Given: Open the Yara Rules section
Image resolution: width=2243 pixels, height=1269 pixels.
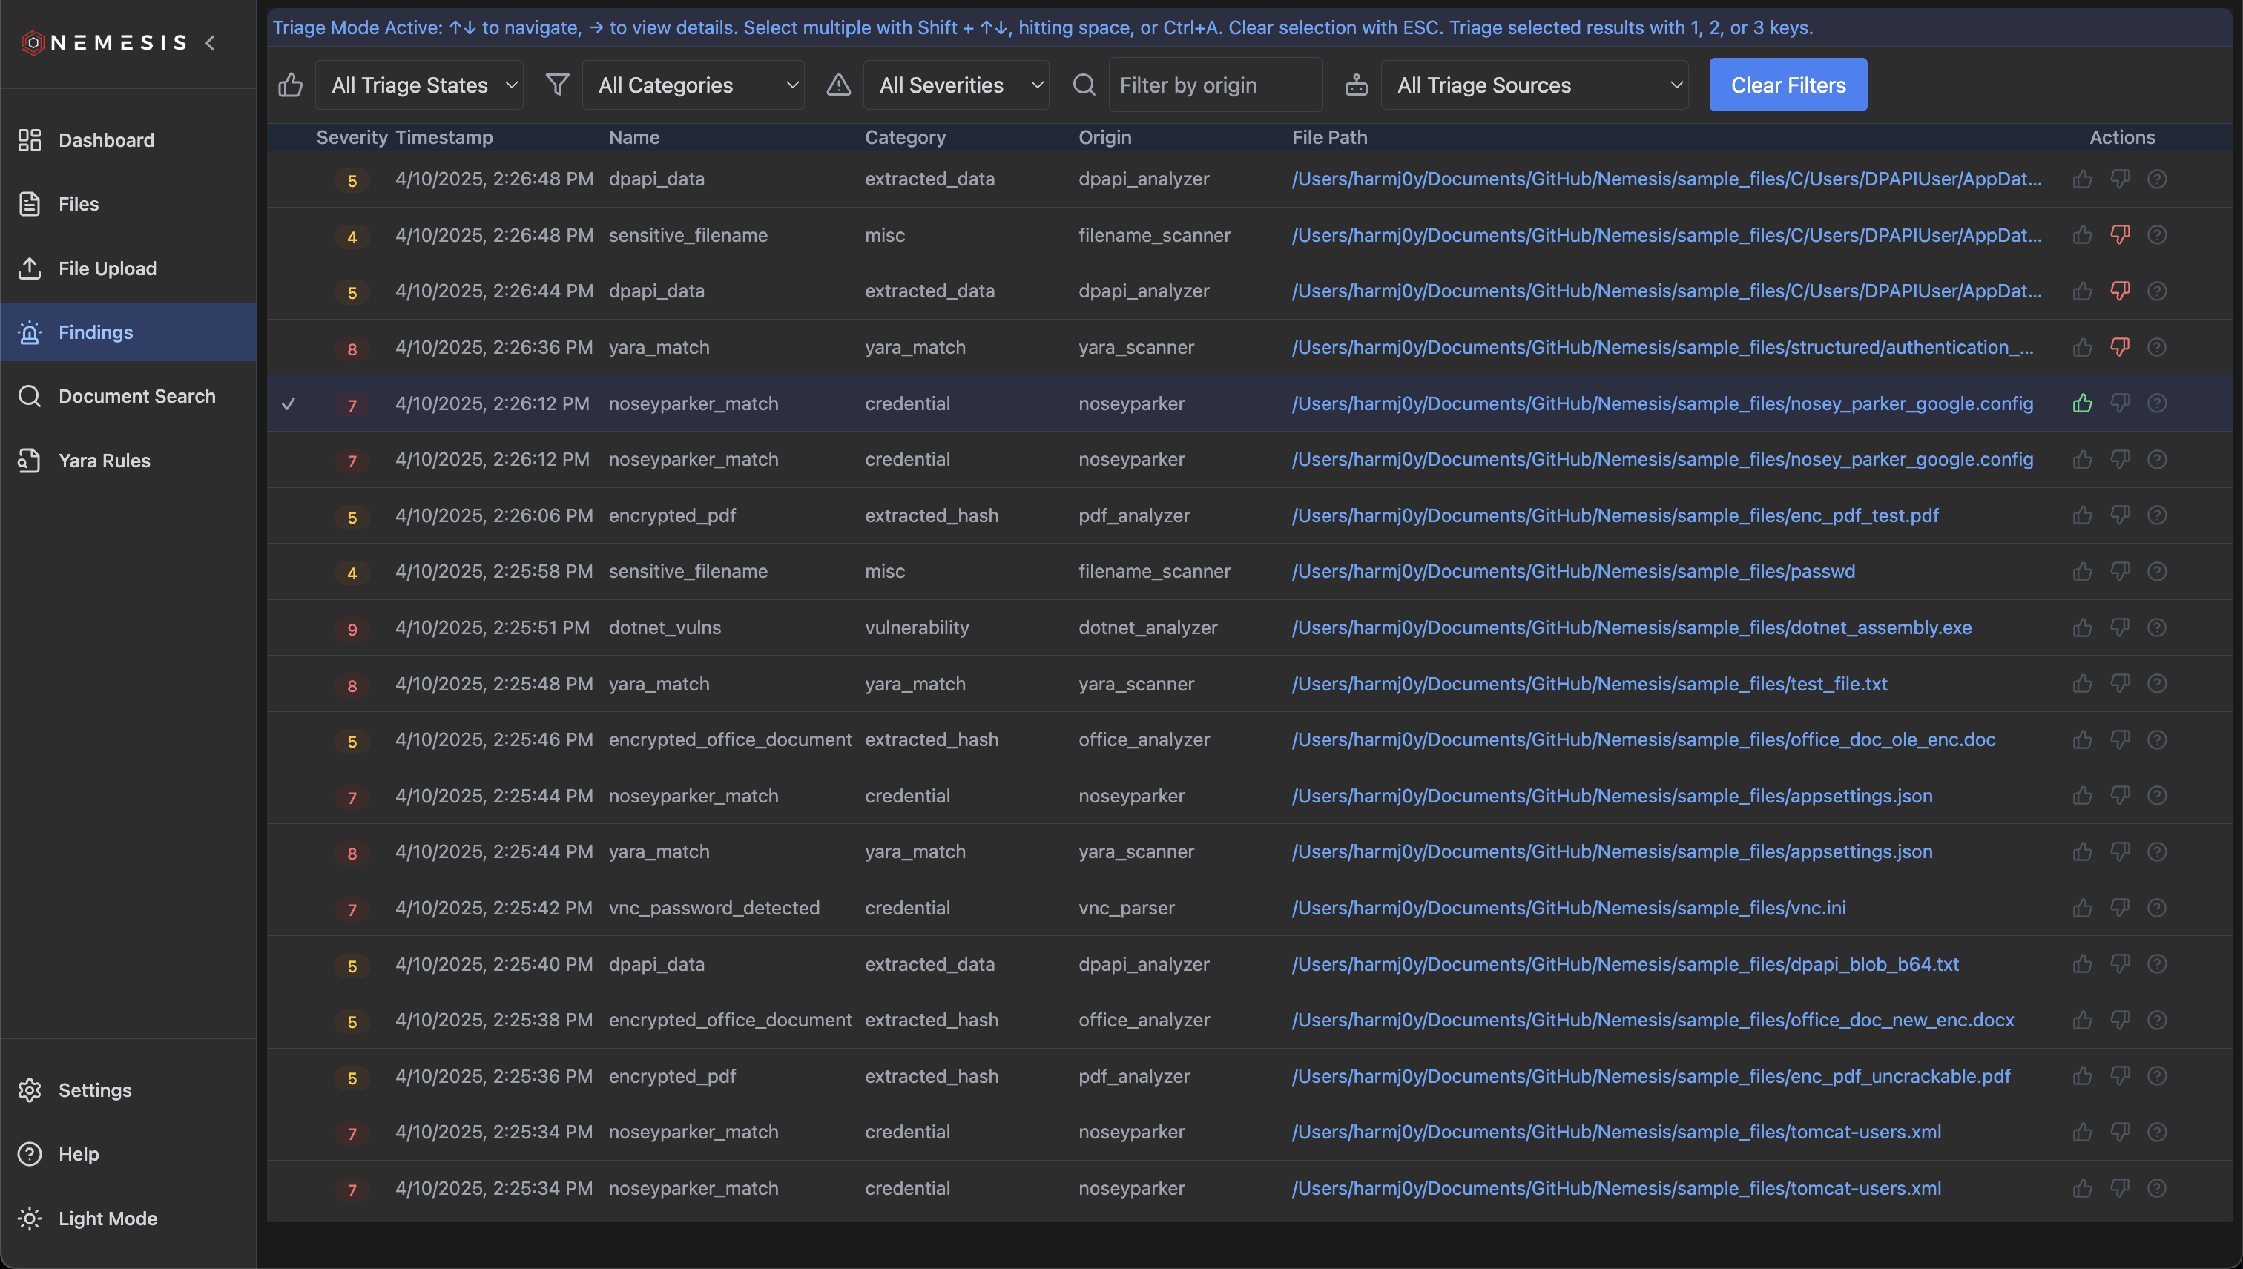Looking at the screenshot, I should [x=104, y=460].
